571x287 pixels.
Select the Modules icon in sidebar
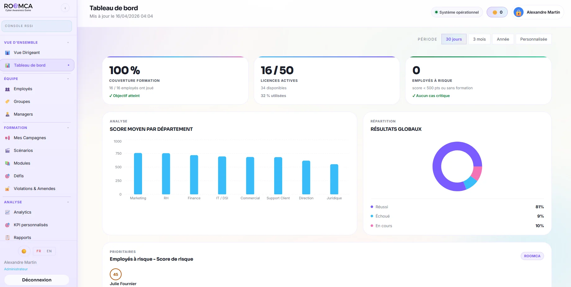7,163
